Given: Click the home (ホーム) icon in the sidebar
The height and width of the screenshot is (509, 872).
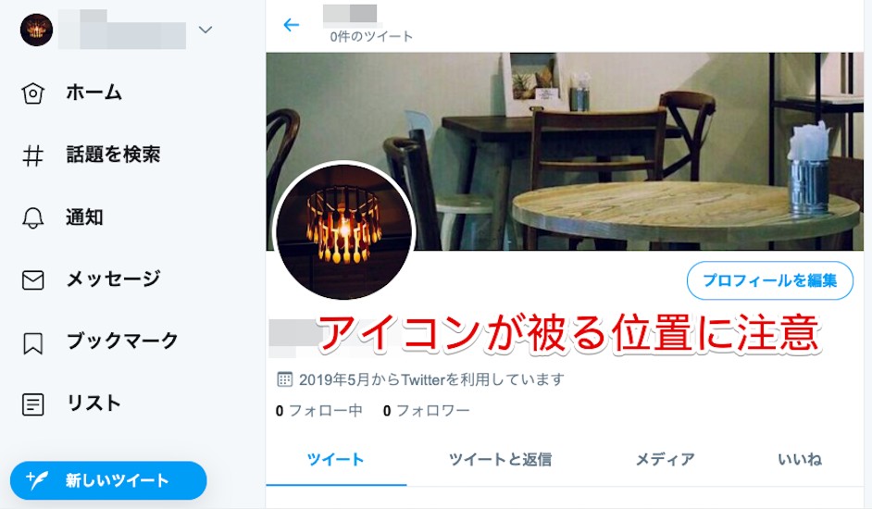Looking at the screenshot, I should click(32, 93).
